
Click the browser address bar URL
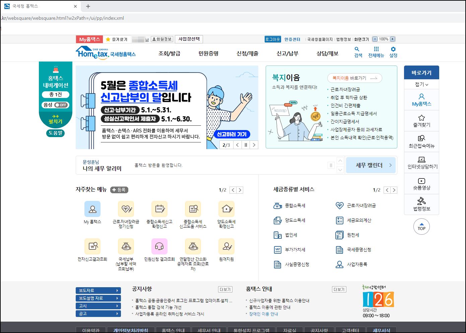pyautogui.click(x=63, y=18)
